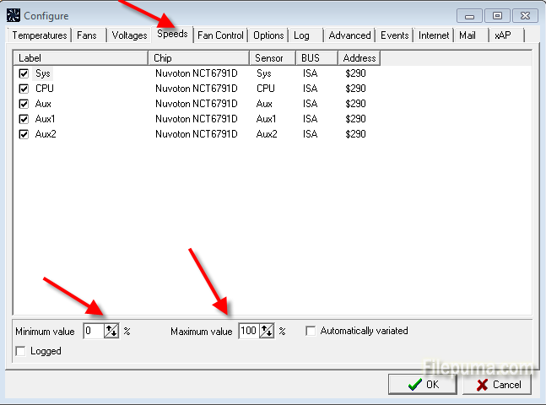Image resolution: width=546 pixels, height=405 pixels.
Task: Click ISA bus cell in Aux row
Action: click(311, 104)
